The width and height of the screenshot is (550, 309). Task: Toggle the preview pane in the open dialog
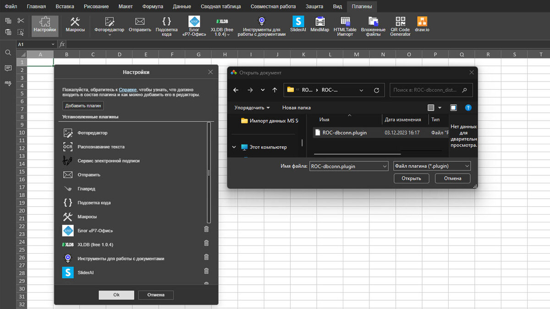(453, 108)
